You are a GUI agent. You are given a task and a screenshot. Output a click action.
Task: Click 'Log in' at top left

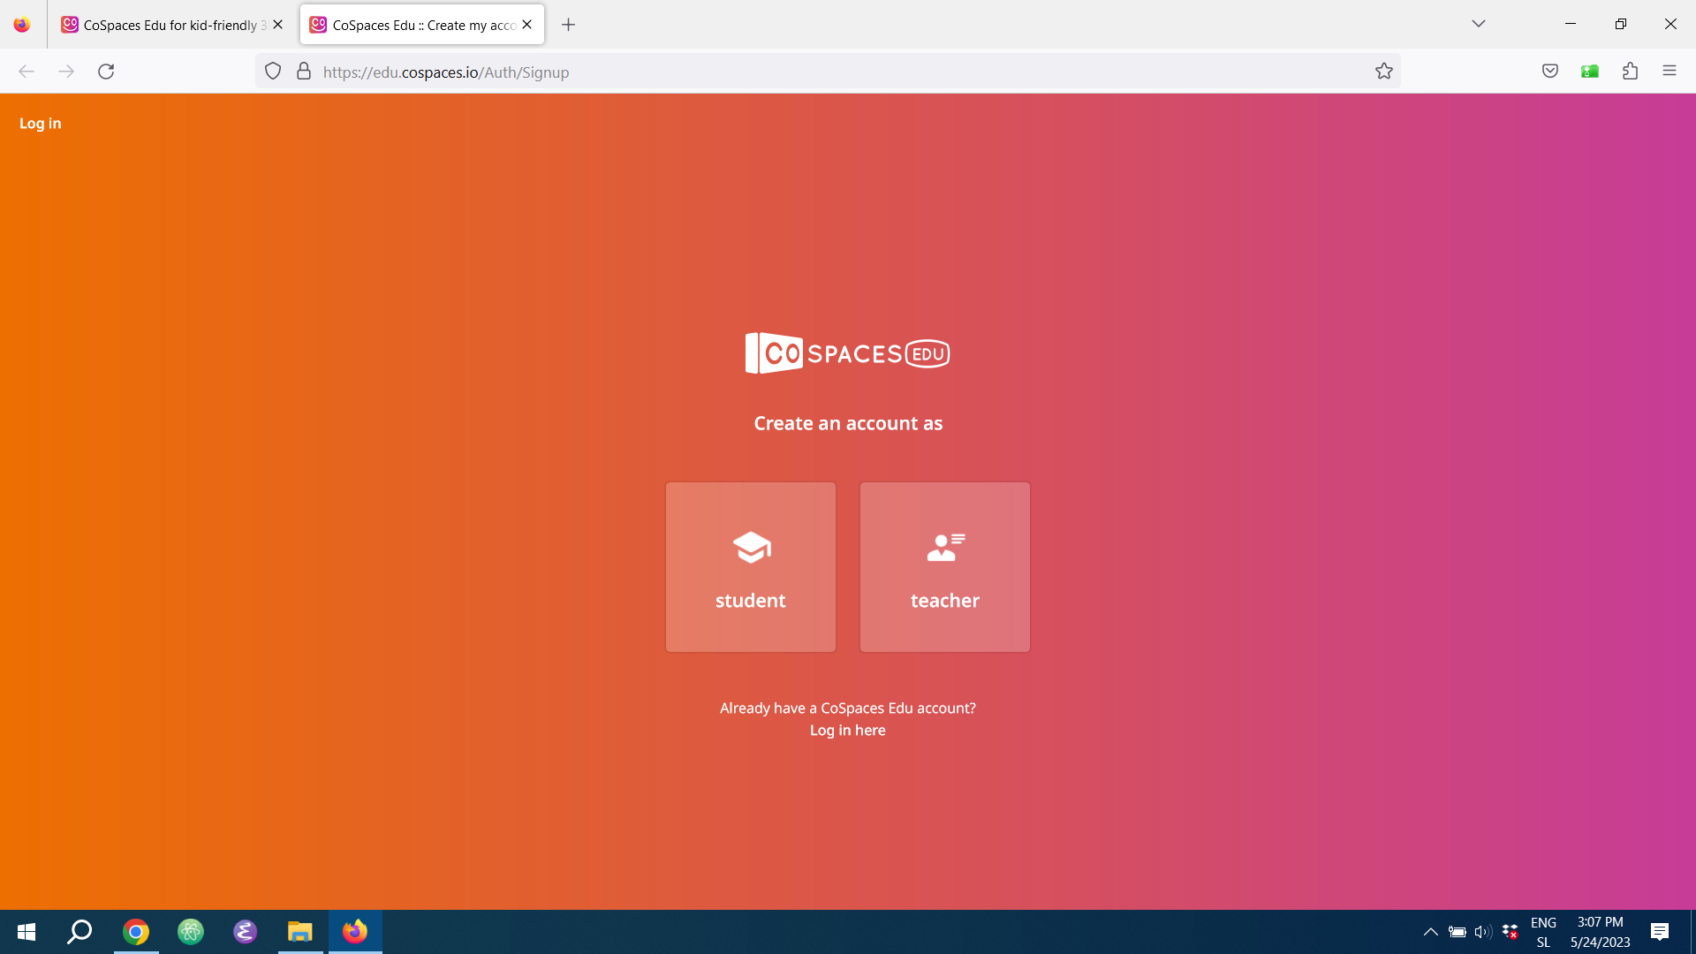[41, 124]
